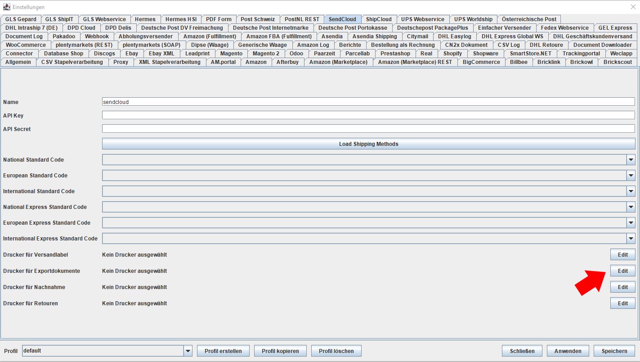Edit Drucker für Nachnahme
The height and width of the screenshot is (362, 640).
(x=622, y=287)
